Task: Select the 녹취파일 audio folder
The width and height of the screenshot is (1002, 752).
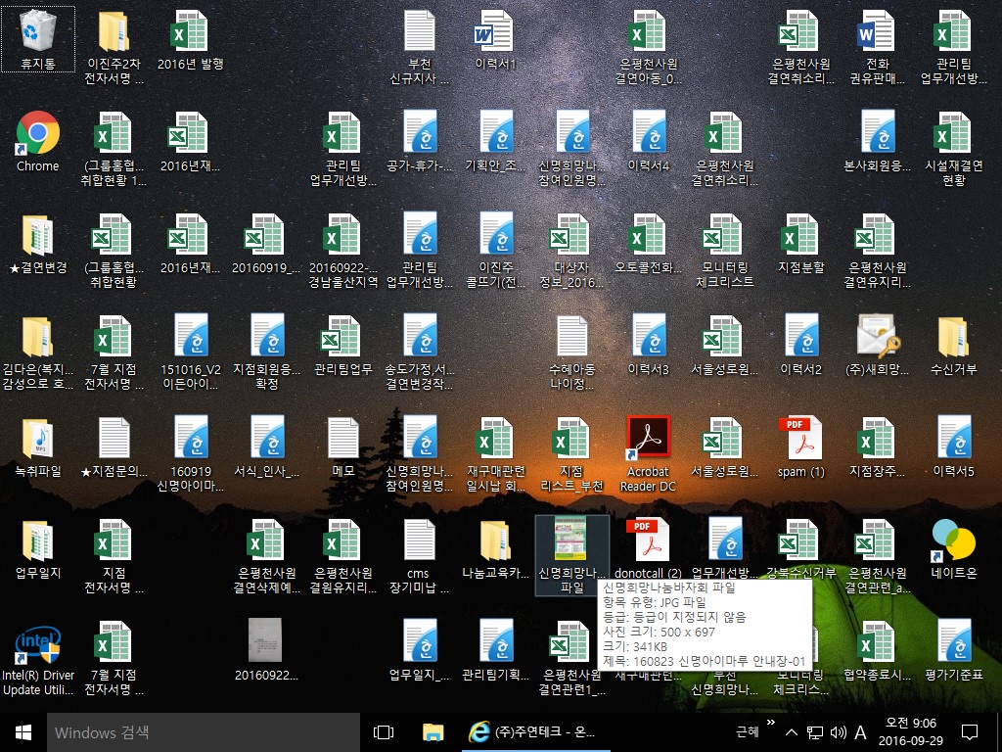Action: [38, 446]
